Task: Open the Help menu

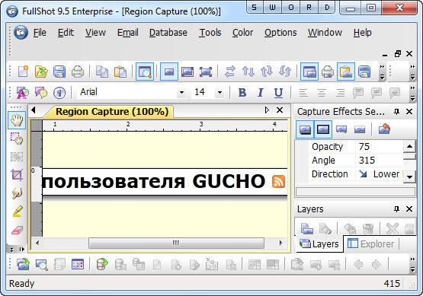Action: tap(362, 33)
